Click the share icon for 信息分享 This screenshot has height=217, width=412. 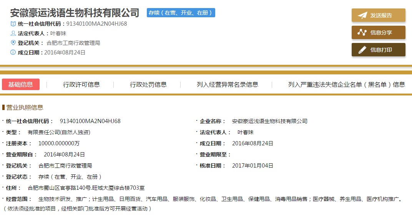point(362,33)
